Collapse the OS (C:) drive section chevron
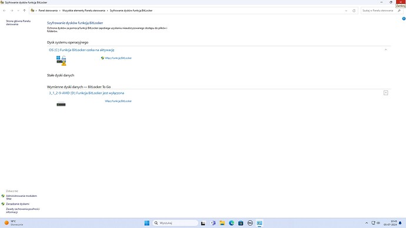This screenshot has height=228, width=406. click(x=386, y=49)
